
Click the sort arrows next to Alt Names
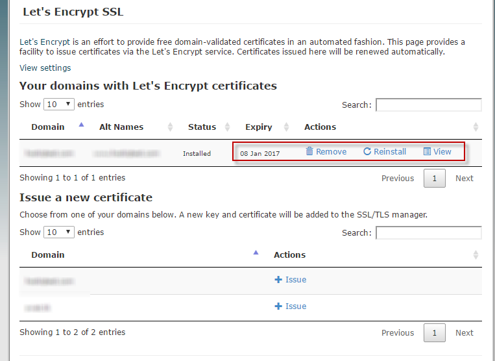[x=170, y=127]
